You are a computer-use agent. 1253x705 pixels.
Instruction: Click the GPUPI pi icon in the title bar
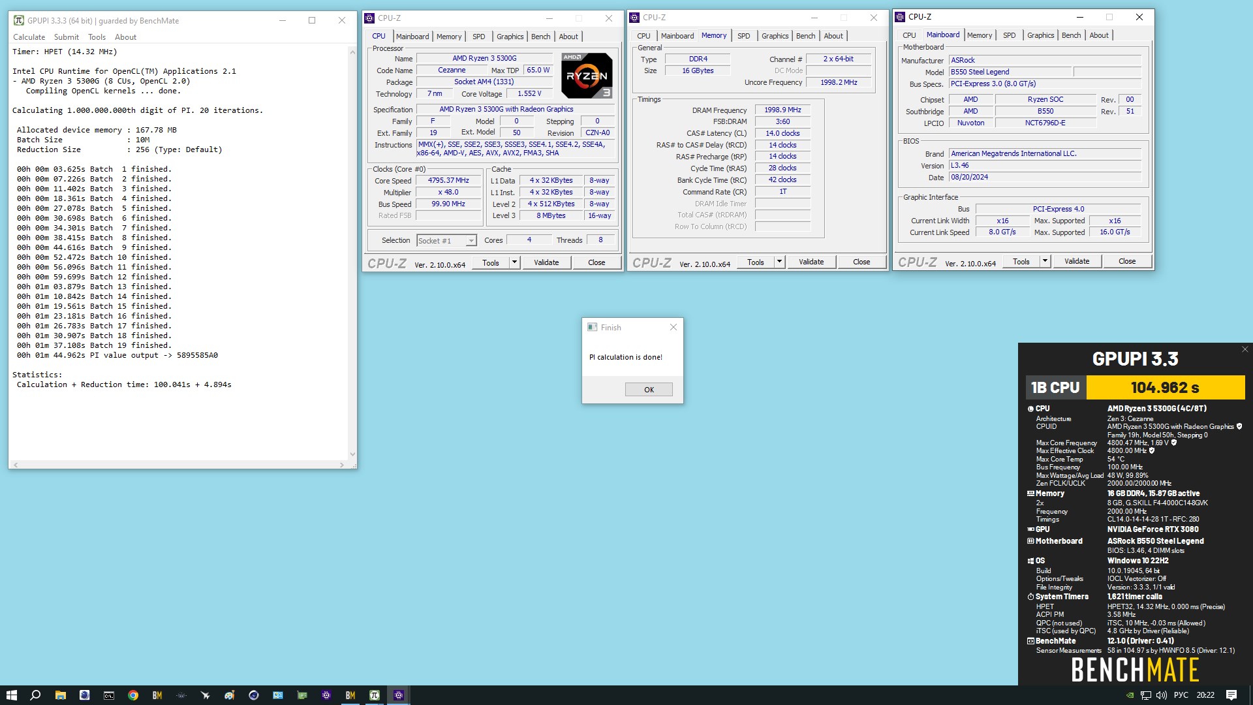coord(19,20)
